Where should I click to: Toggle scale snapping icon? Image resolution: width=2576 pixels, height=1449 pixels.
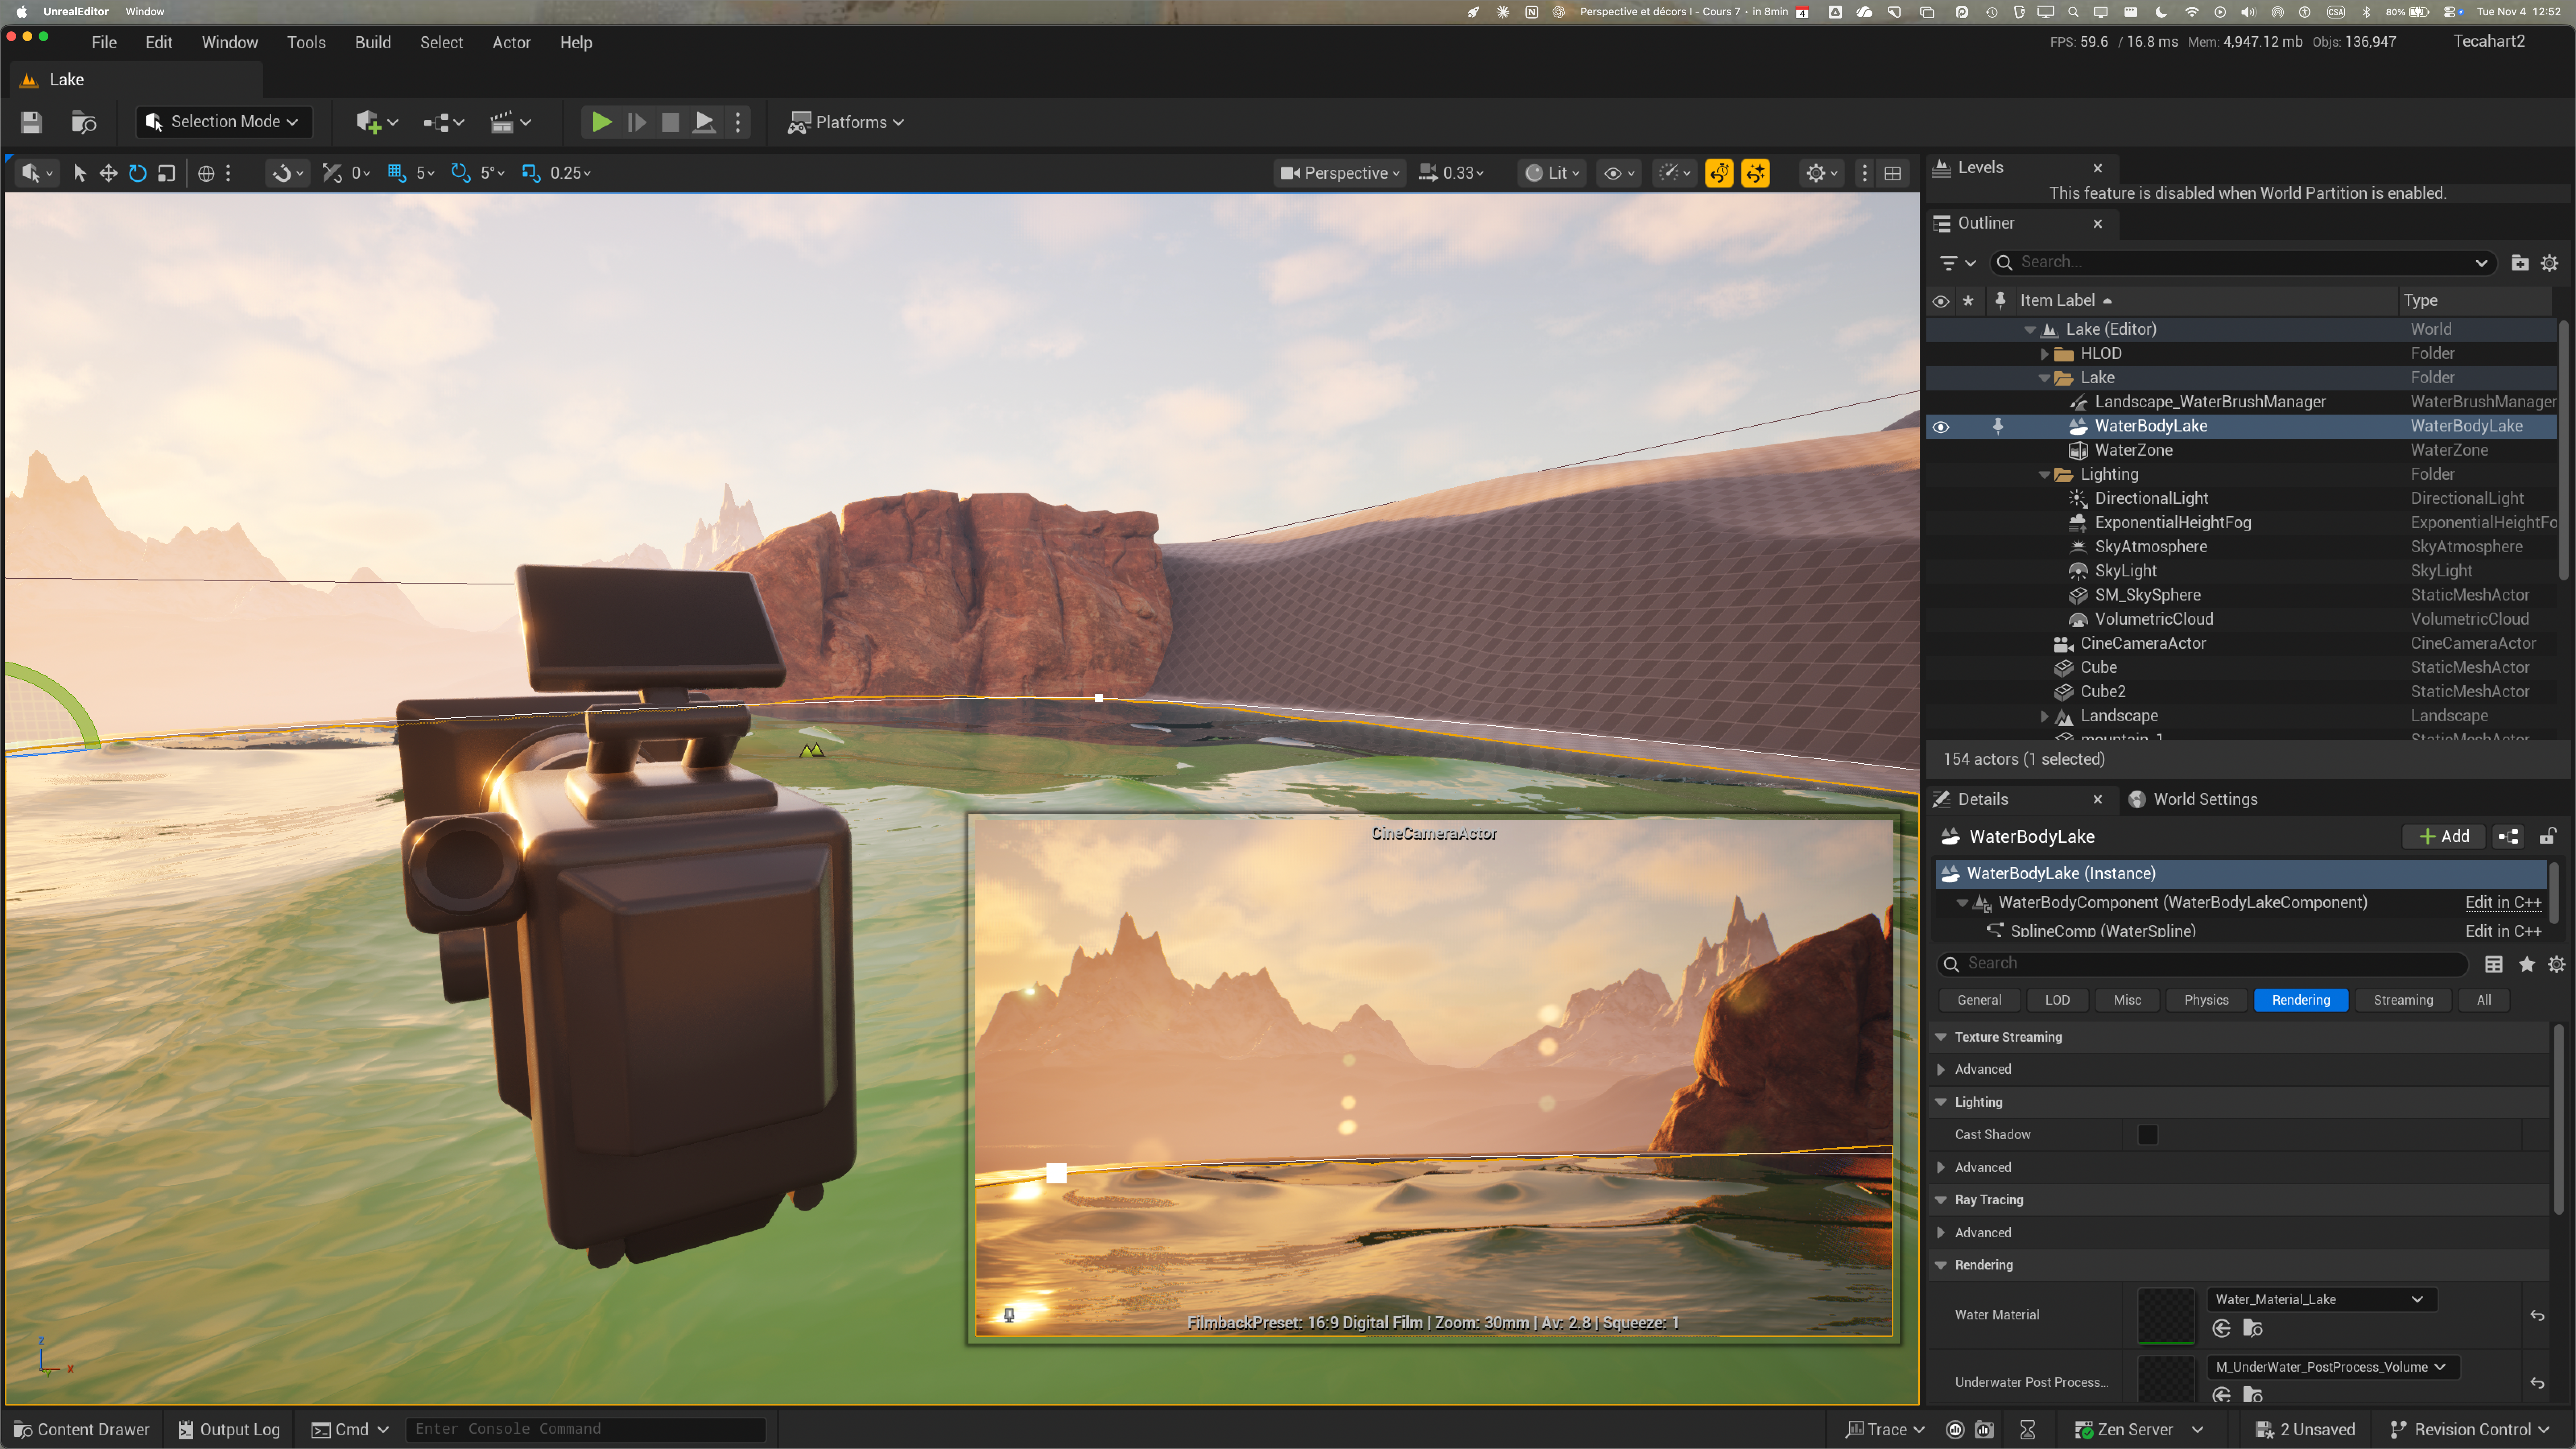(x=531, y=173)
